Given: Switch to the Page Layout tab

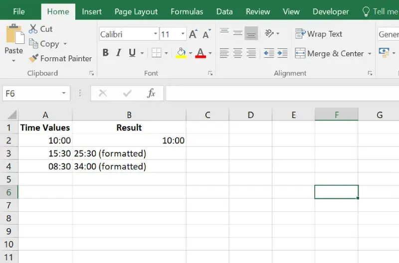Looking at the screenshot, I should click(x=136, y=11).
